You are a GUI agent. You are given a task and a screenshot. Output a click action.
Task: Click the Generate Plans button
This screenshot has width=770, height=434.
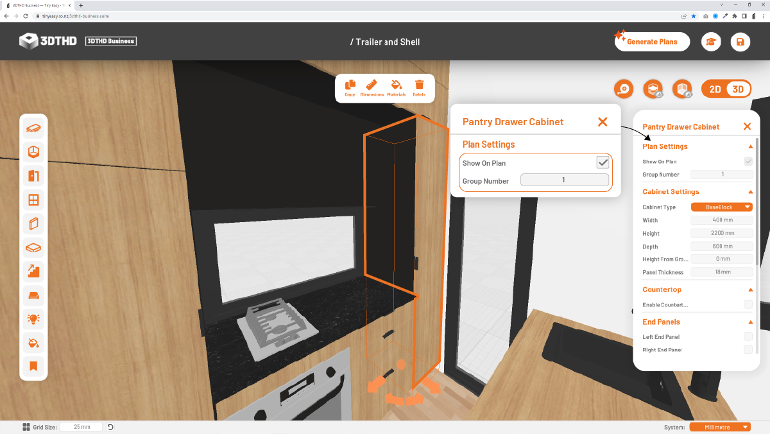[x=652, y=42]
